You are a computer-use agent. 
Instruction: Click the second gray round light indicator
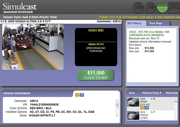[150, 8]
